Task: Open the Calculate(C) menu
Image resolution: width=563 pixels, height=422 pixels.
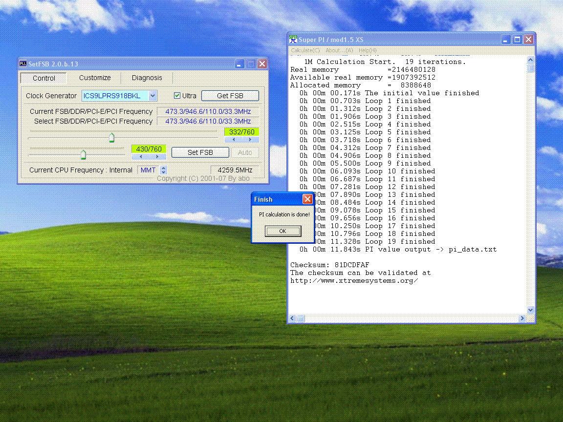Action: (305, 50)
